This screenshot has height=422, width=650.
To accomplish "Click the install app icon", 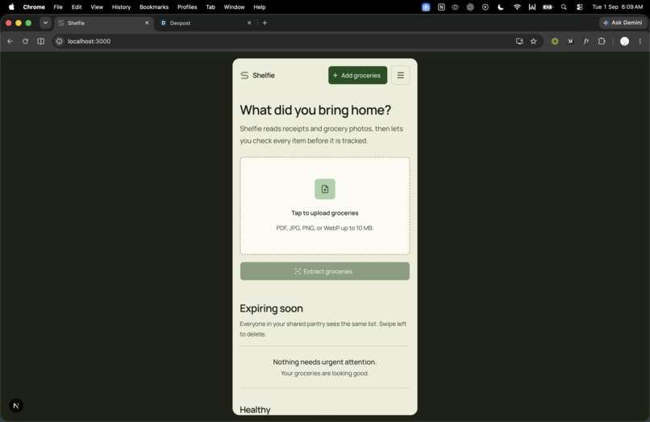I will pyautogui.click(x=519, y=41).
